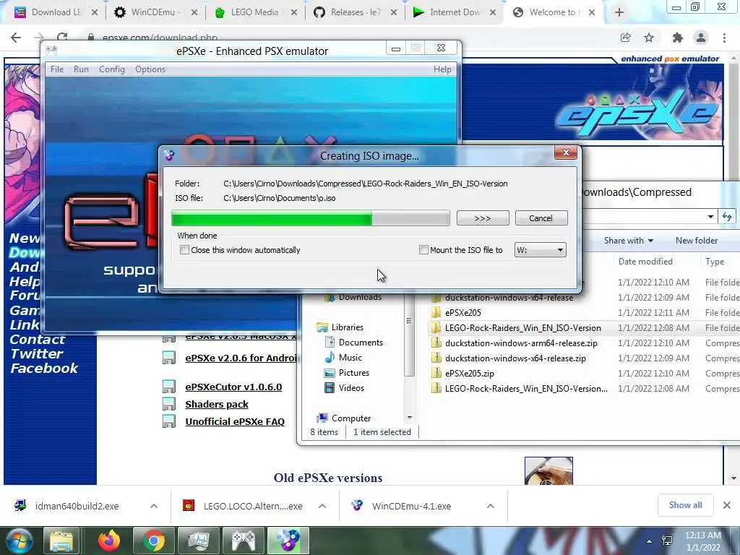Select Libraries node in Explorer tree
Screen dimensions: 740x555
tap(348, 327)
